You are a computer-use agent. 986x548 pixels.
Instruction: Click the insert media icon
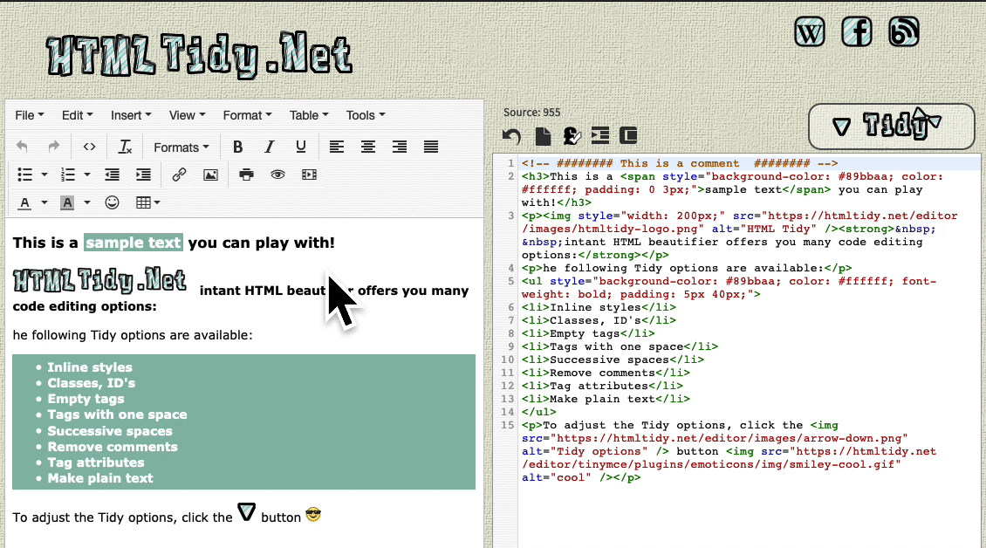click(309, 175)
